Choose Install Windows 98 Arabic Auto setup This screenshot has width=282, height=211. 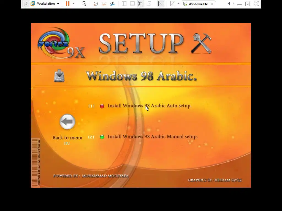pos(150,106)
